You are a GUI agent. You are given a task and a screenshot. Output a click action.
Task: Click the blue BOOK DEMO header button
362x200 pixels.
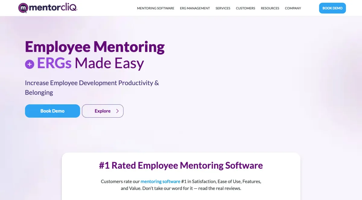click(x=332, y=8)
